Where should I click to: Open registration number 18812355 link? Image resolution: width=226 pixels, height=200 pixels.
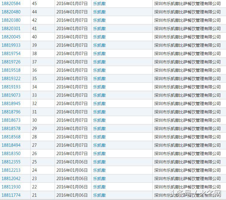(x=11, y=162)
